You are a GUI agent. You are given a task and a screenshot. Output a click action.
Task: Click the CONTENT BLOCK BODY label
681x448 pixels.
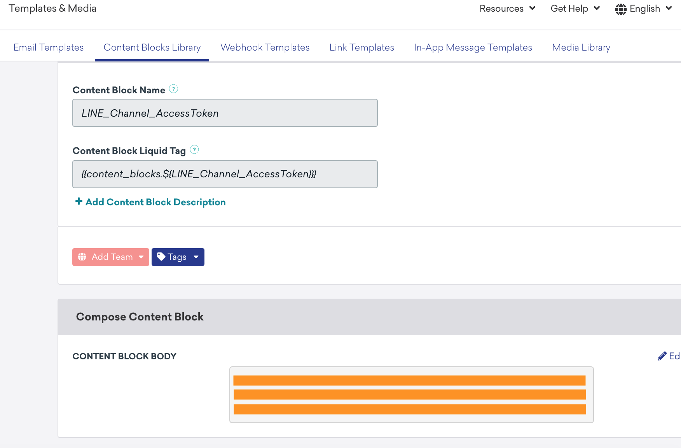(x=124, y=356)
